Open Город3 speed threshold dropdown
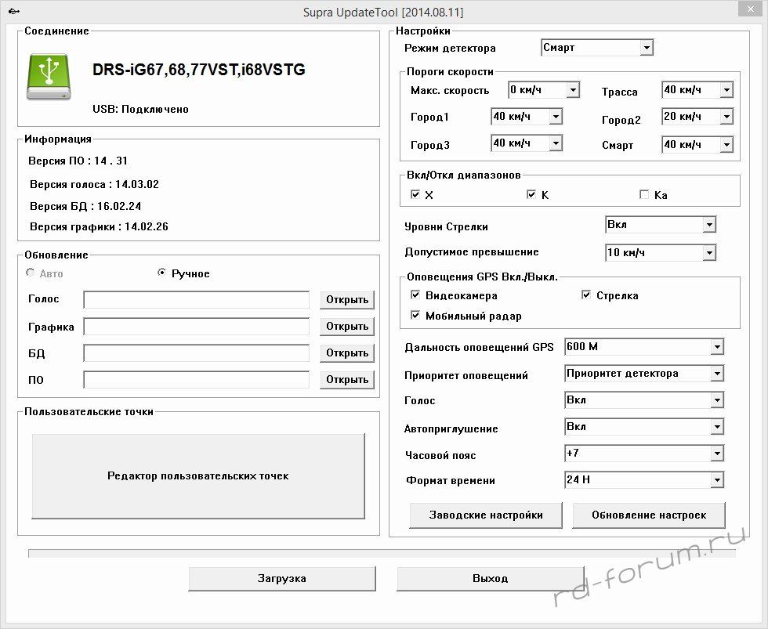 click(527, 143)
